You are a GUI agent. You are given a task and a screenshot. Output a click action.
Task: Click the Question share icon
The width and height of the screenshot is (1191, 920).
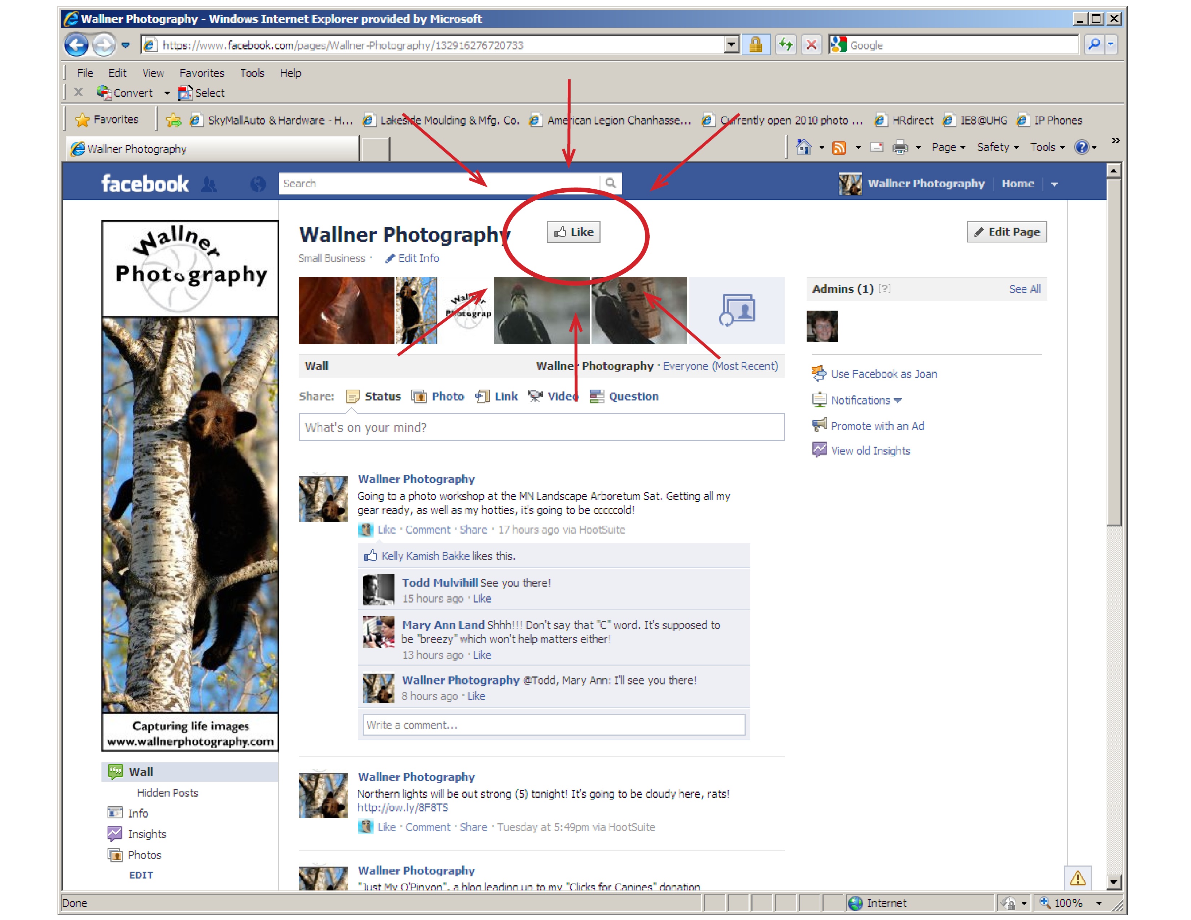tap(597, 396)
